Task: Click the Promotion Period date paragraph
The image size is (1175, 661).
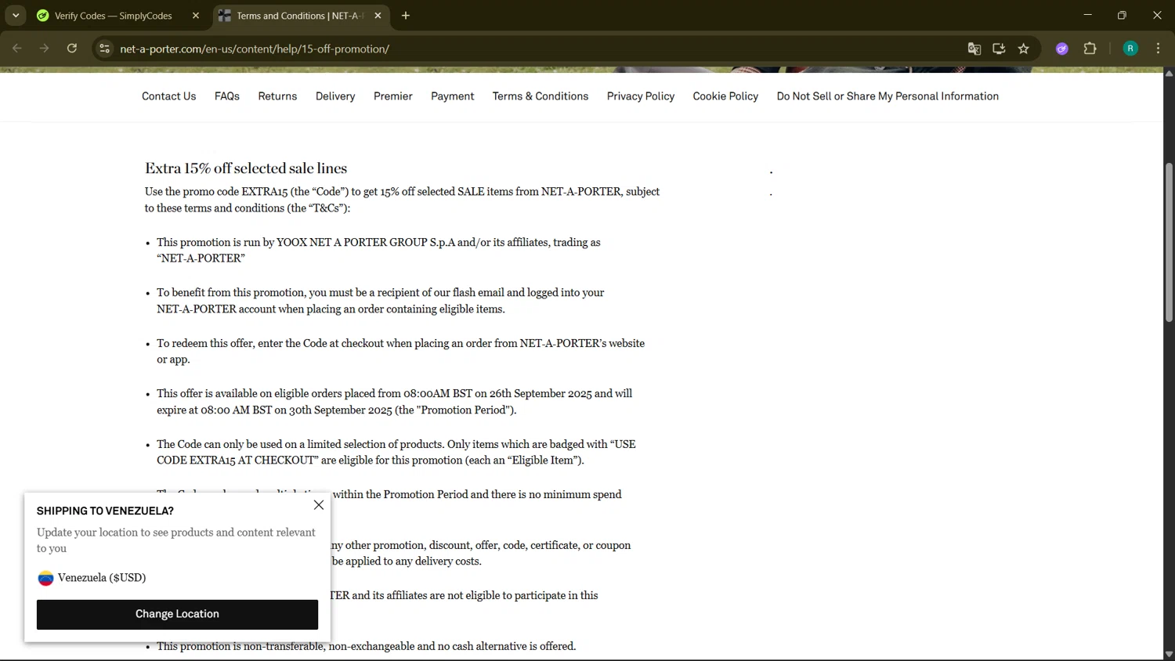Action: coord(394,402)
